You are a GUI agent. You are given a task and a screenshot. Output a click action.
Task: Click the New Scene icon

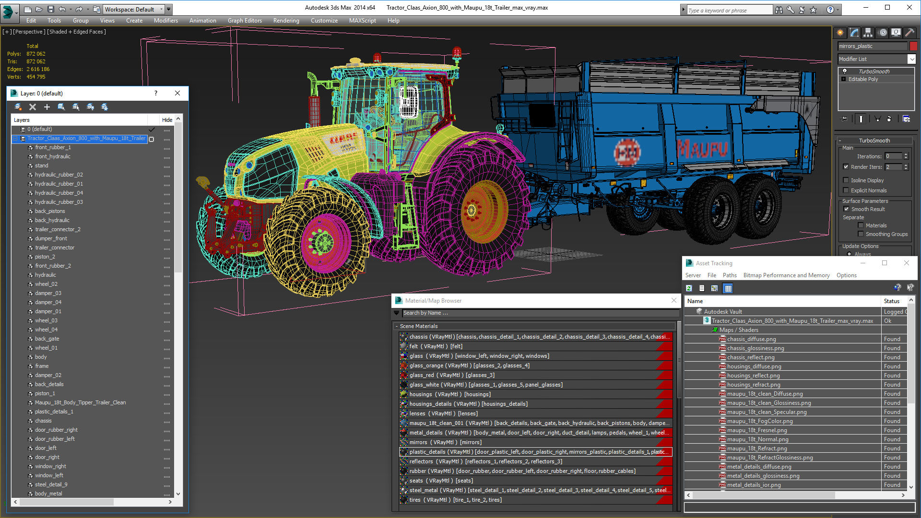coord(27,9)
